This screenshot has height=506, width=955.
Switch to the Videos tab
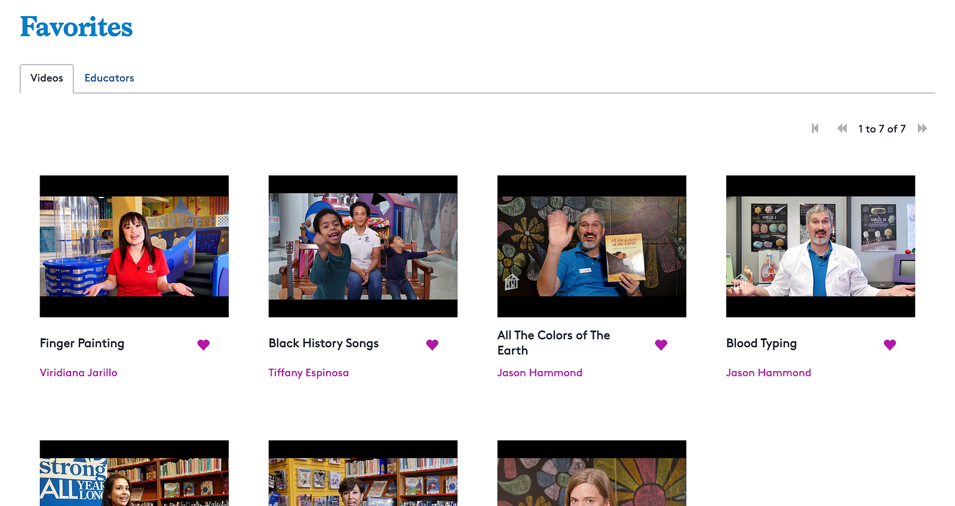[47, 78]
